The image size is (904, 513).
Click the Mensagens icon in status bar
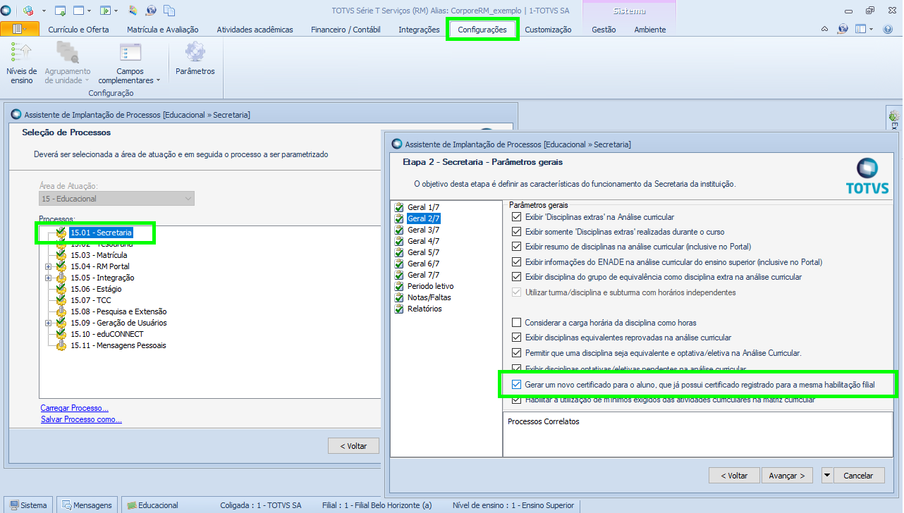[x=66, y=505]
